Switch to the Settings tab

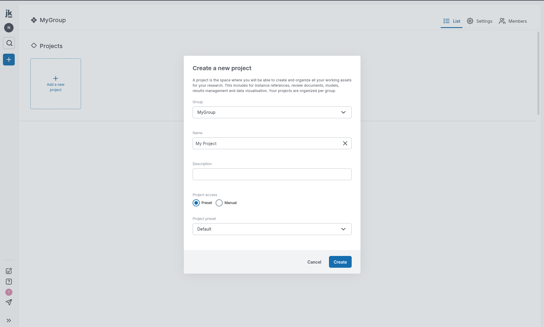[479, 21]
